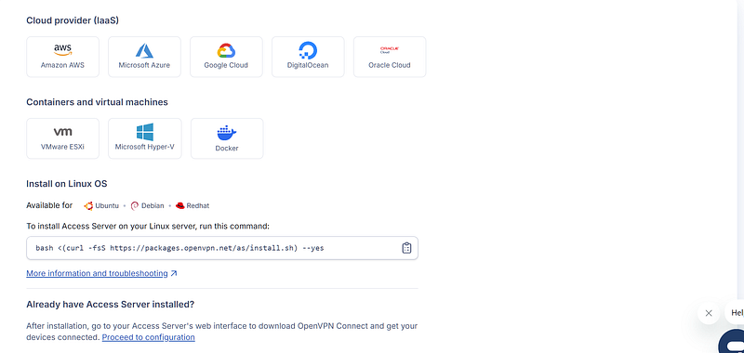Viewport: 744px width, 353px height.
Task: Select the Oracle Cloud tile
Action: (x=390, y=57)
